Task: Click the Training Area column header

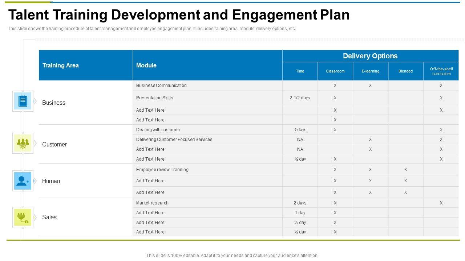Action: [x=86, y=65]
